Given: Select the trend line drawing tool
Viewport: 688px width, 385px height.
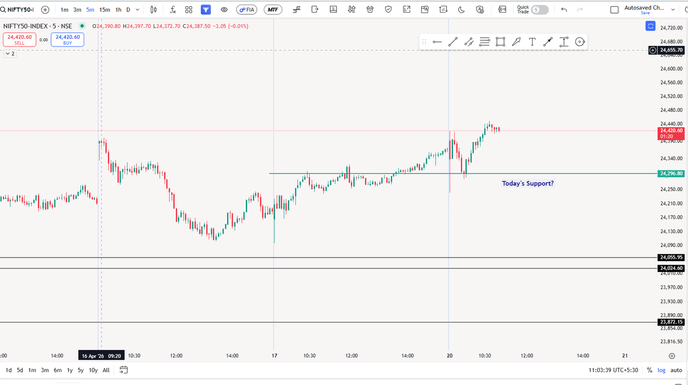Looking at the screenshot, I should click(x=453, y=42).
